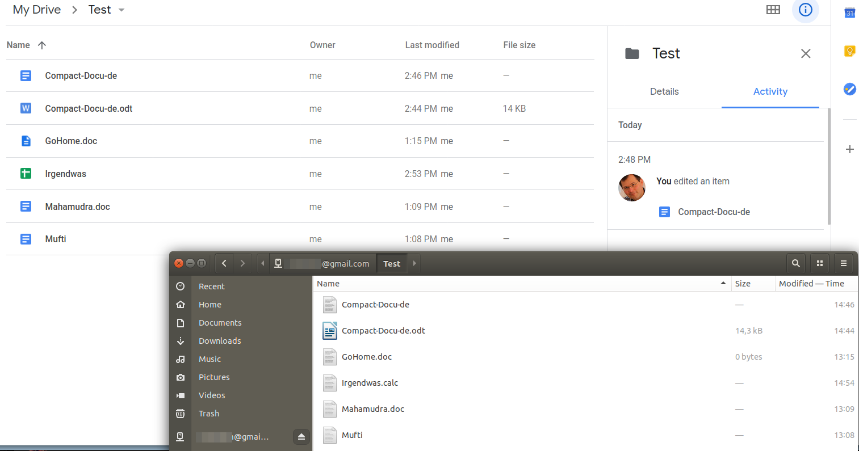The image size is (859, 451).
Task: Open Google Keep side panel icon
Action: [x=849, y=51]
